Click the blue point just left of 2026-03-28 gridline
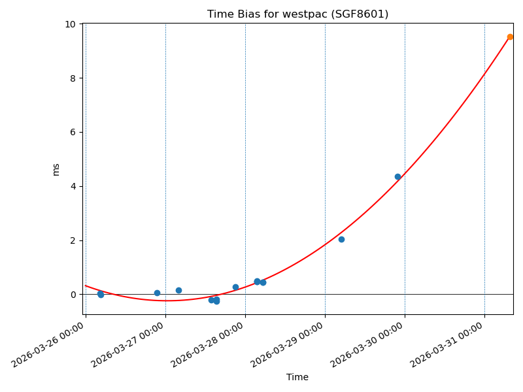Viewport: 523px width, 392px height. pos(235,287)
